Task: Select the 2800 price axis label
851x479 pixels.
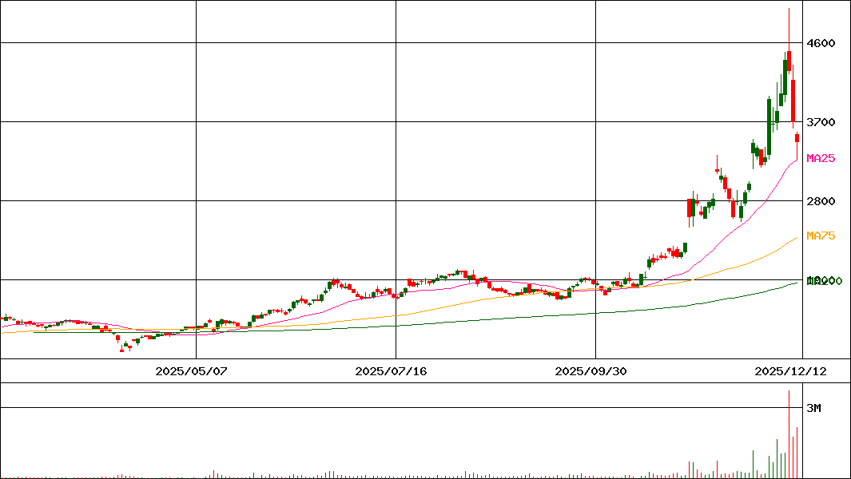Action: click(821, 201)
